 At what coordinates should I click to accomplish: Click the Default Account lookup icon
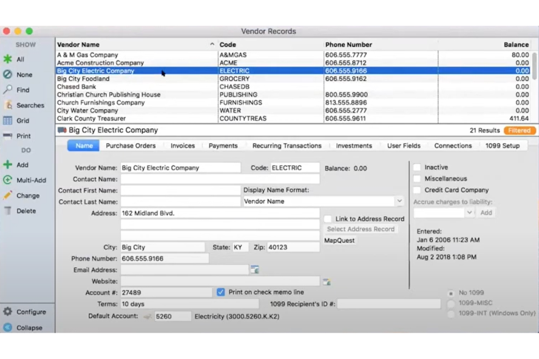pos(147,316)
